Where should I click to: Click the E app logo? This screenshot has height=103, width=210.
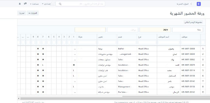tap(199, 4)
